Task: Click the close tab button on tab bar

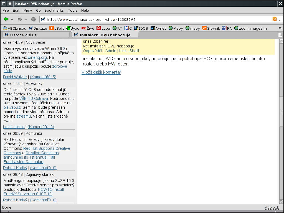Action: (x=280, y=35)
